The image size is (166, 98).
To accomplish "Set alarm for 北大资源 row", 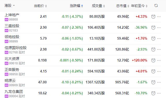I will (153, 60).
